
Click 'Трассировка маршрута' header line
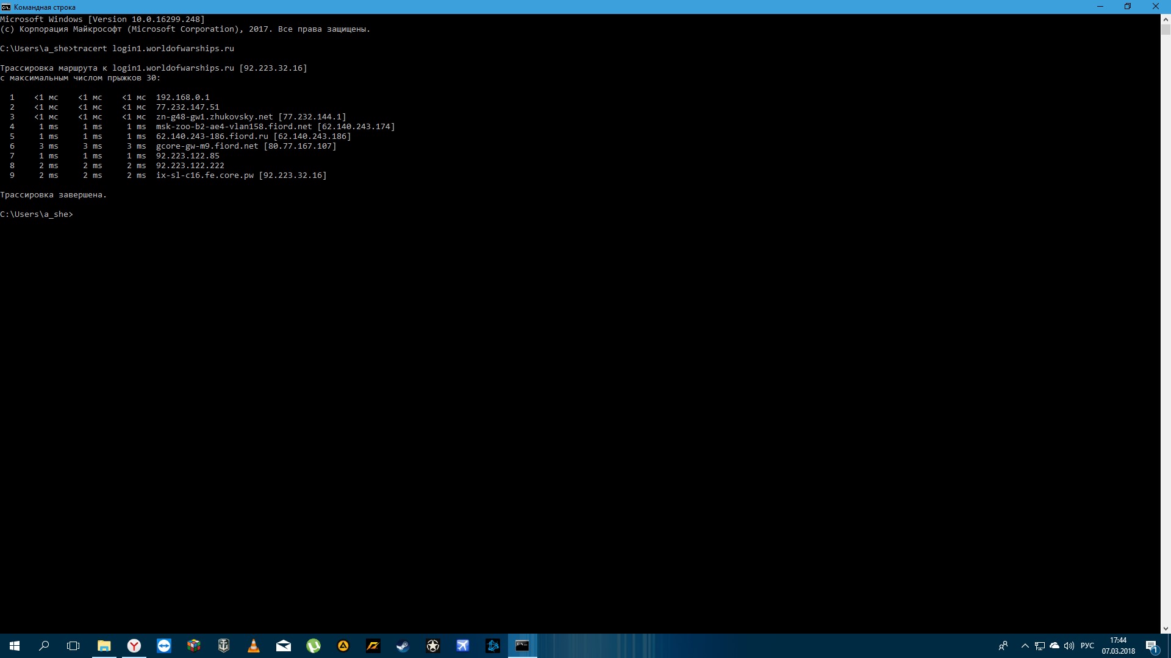[x=154, y=68]
